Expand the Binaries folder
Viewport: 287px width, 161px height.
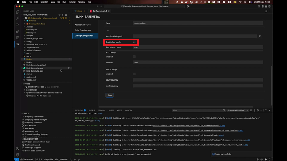pyautogui.click(x=24, y=21)
